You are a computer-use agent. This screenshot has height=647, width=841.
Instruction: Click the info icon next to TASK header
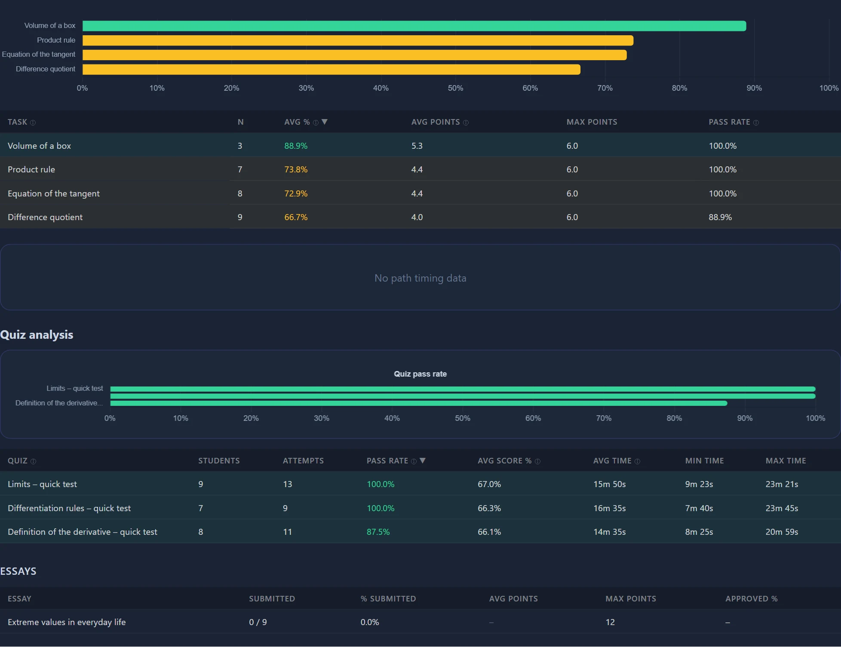(x=33, y=123)
